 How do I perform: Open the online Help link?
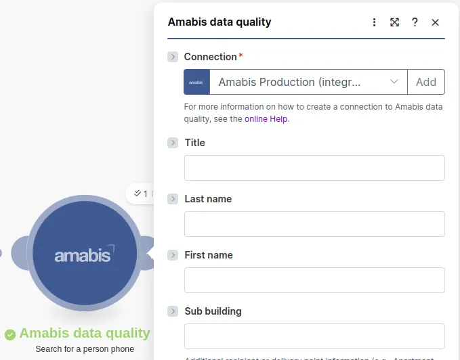(x=266, y=119)
